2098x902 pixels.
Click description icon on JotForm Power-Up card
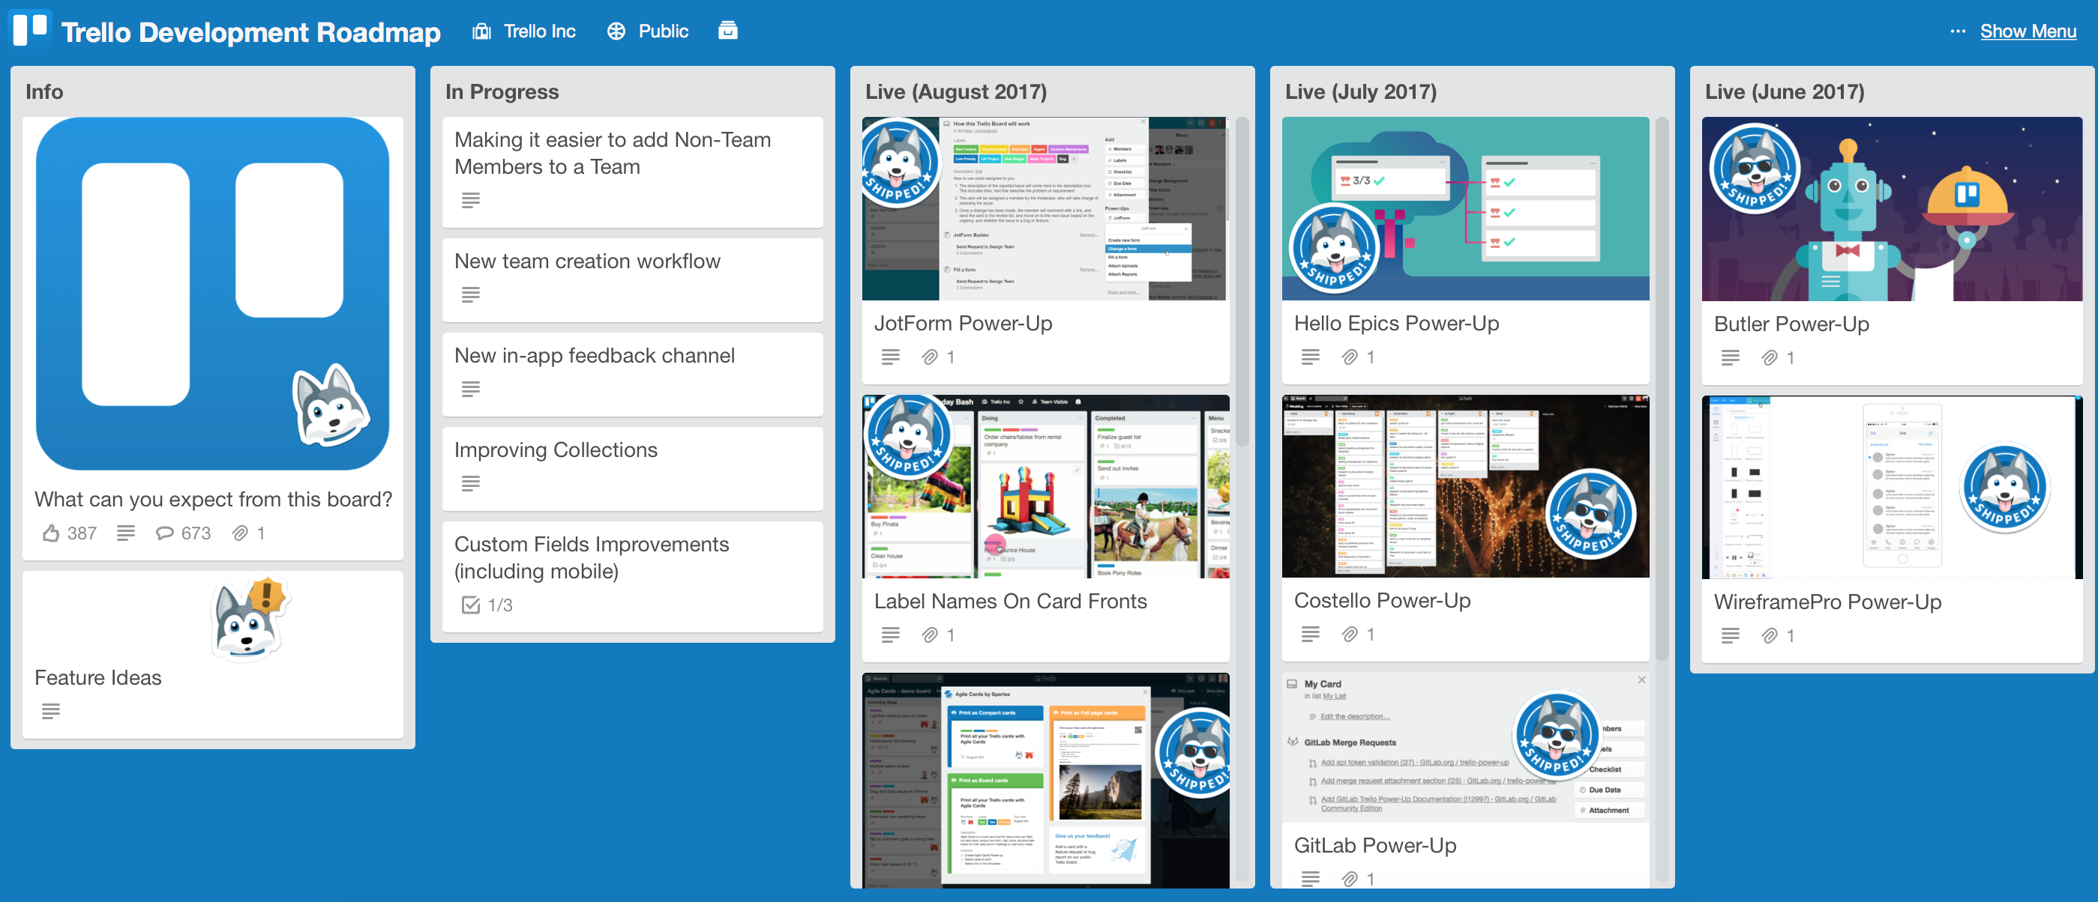tap(891, 357)
